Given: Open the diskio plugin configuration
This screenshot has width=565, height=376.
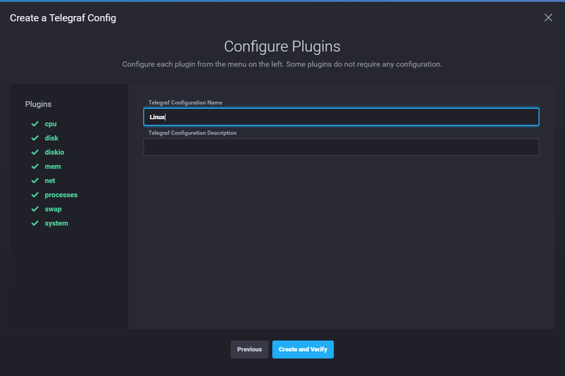Looking at the screenshot, I should pyautogui.click(x=54, y=152).
